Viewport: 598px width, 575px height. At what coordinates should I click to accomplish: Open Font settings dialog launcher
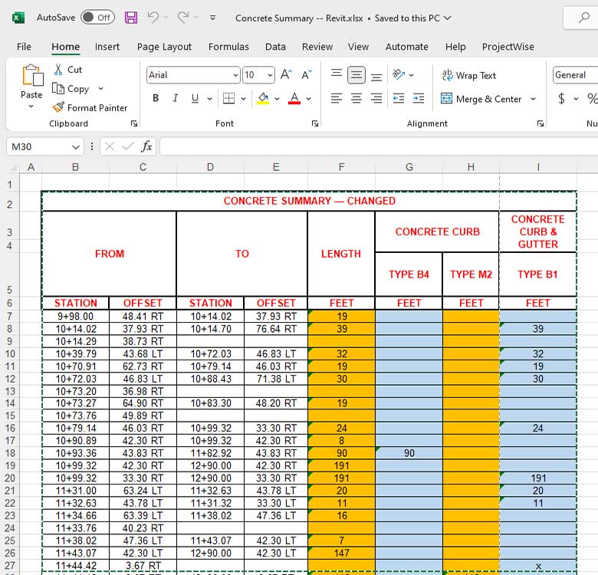(314, 123)
